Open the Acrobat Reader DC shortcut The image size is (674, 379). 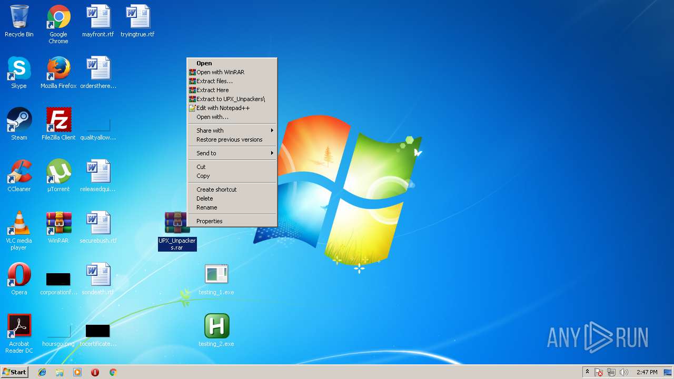(x=19, y=334)
